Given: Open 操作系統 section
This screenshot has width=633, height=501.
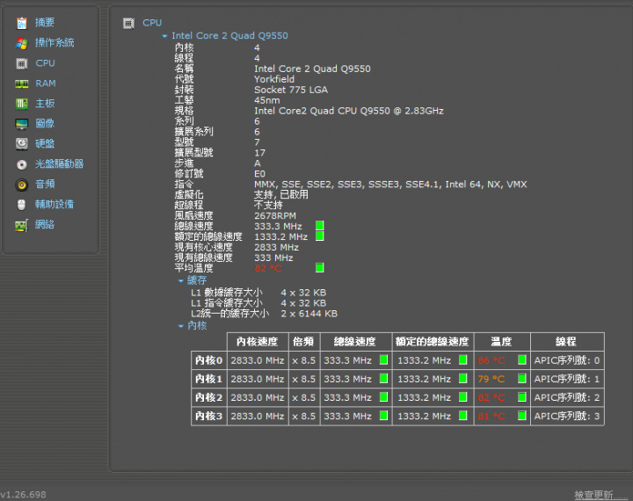Looking at the screenshot, I should pyautogui.click(x=55, y=43).
